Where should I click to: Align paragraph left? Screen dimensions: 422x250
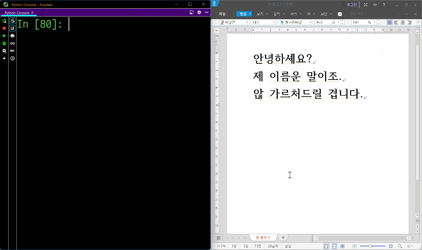(x=396, y=22)
